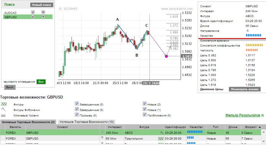Open Активные Торговые Возможности (3) tab
Viewport: 266px width, 145px height.
(x=28, y=122)
